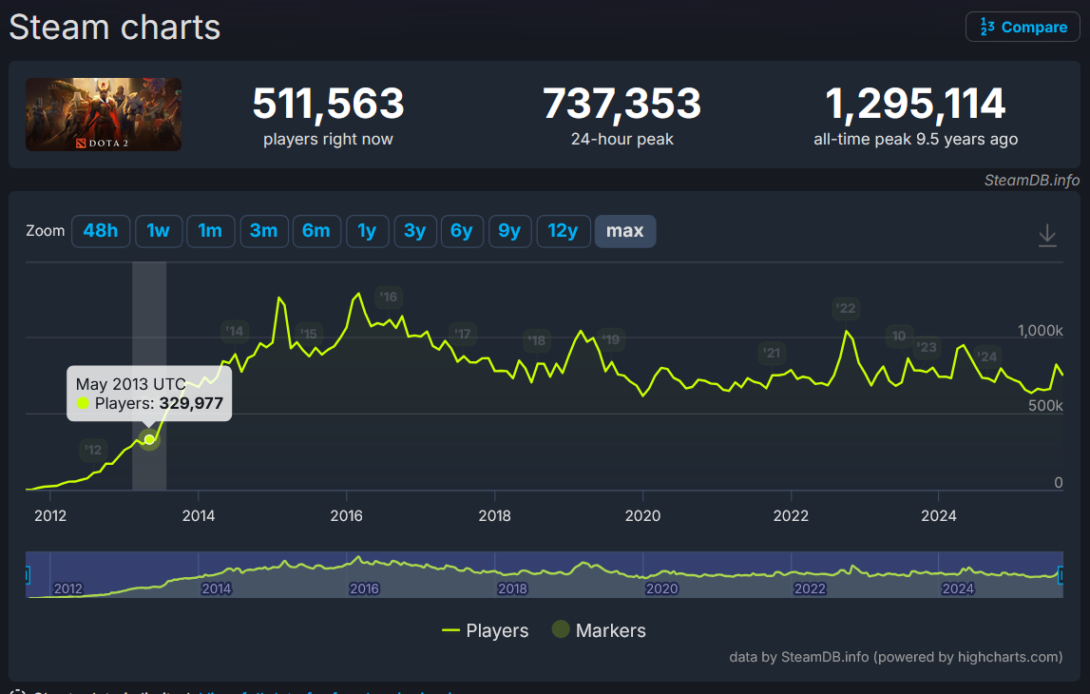This screenshot has width=1090, height=694.
Task: Open the Dota 2 game thumbnail
Action: pos(104,114)
